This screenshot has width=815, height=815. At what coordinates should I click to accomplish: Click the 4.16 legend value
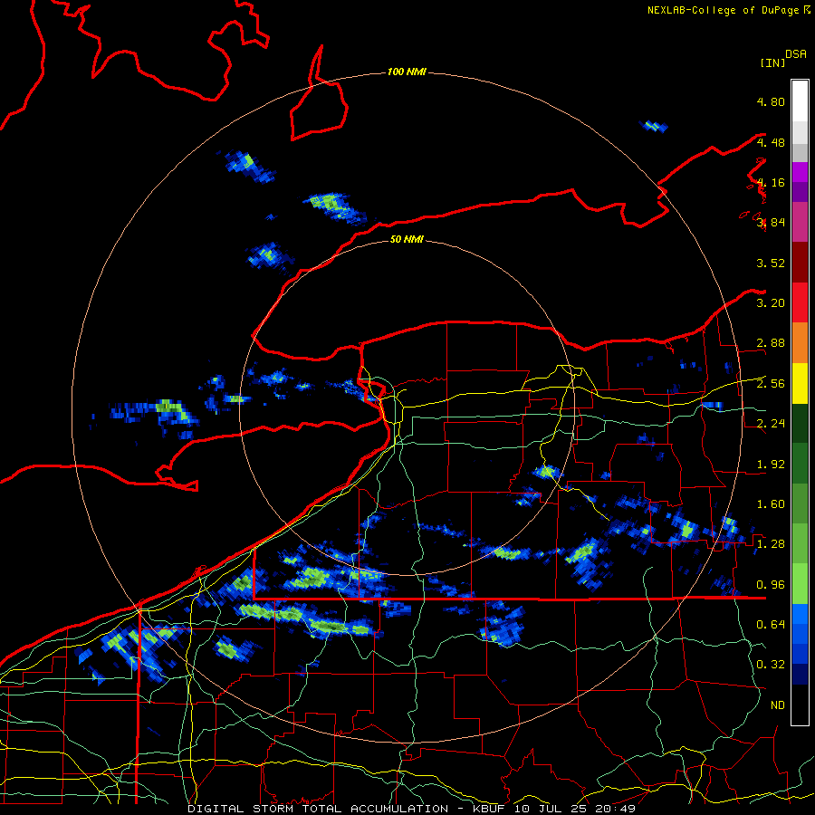(x=771, y=182)
